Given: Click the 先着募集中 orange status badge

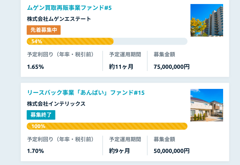Looking at the screenshot, I should 44,30.
